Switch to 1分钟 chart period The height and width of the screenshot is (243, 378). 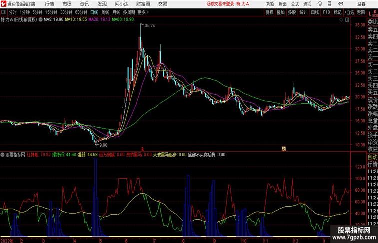[25, 12]
